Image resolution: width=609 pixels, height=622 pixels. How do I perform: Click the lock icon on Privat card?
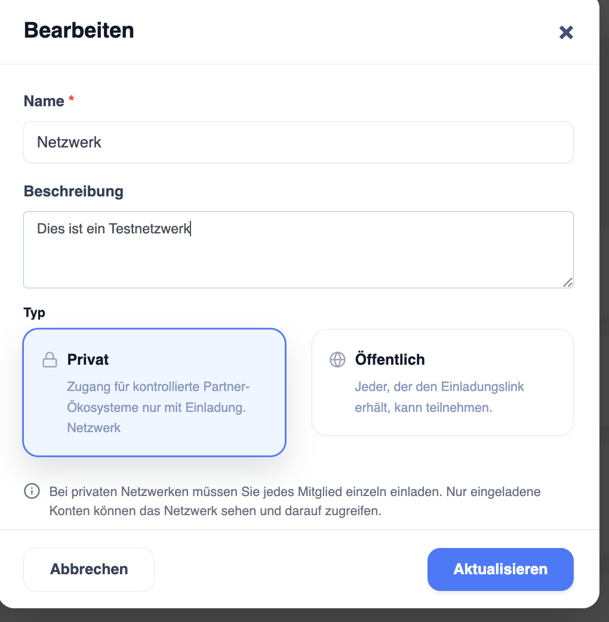pyautogui.click(x=50, y=360)
